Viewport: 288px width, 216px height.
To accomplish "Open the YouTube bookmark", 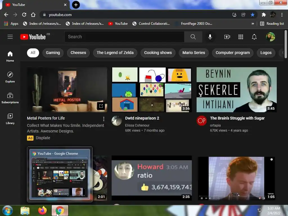I will point(118,24).
